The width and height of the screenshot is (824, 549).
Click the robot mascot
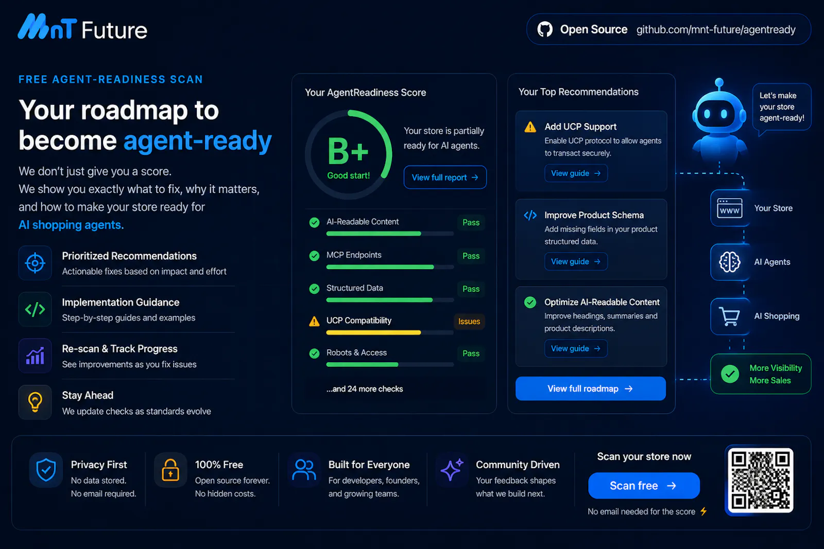[x=719, y=121]
